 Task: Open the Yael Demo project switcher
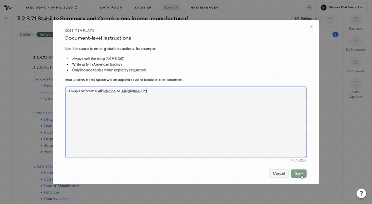(x=51, y=7)
